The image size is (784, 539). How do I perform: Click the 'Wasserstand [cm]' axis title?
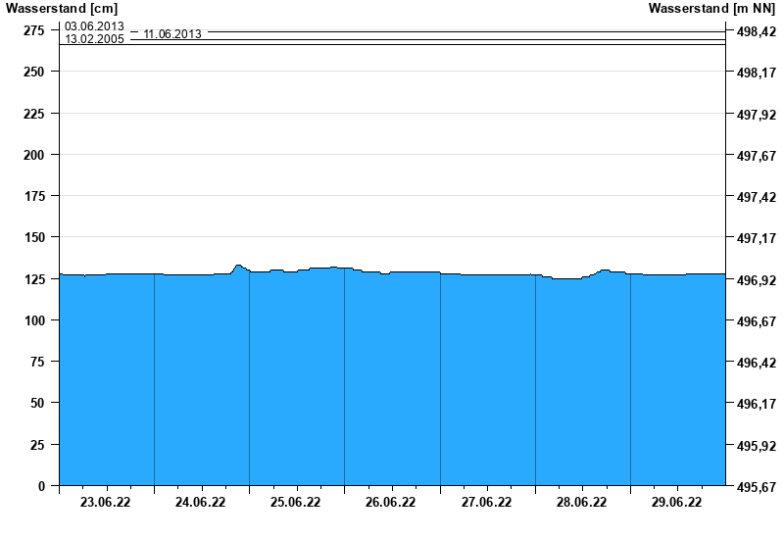(x=61, y=9)
